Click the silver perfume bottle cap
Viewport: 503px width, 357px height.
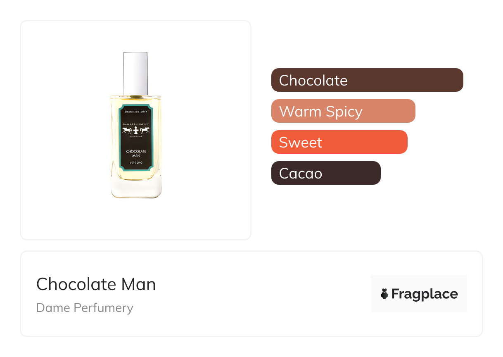135,73
